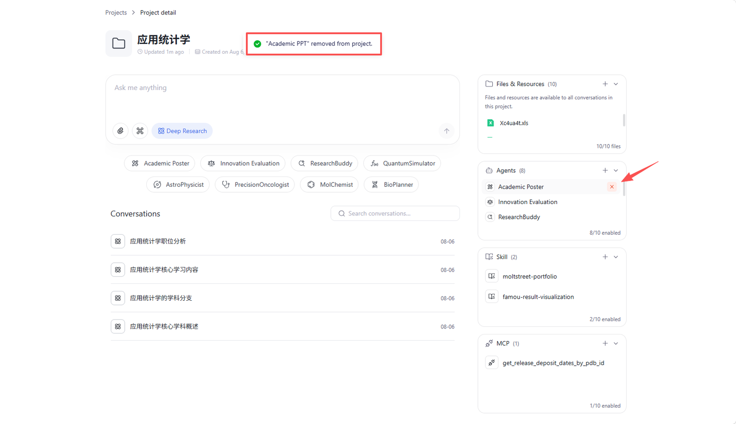Click the Innovation Evaluation scales icon in Agents
Viewport: 736px width, 424px height.
[490, 202]
